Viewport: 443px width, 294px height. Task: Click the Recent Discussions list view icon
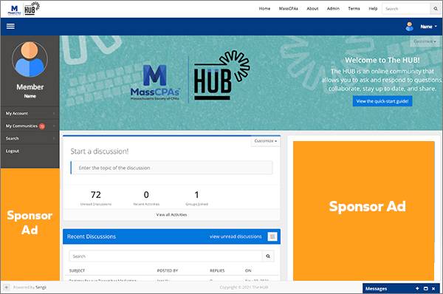click(x=272, y=236)
